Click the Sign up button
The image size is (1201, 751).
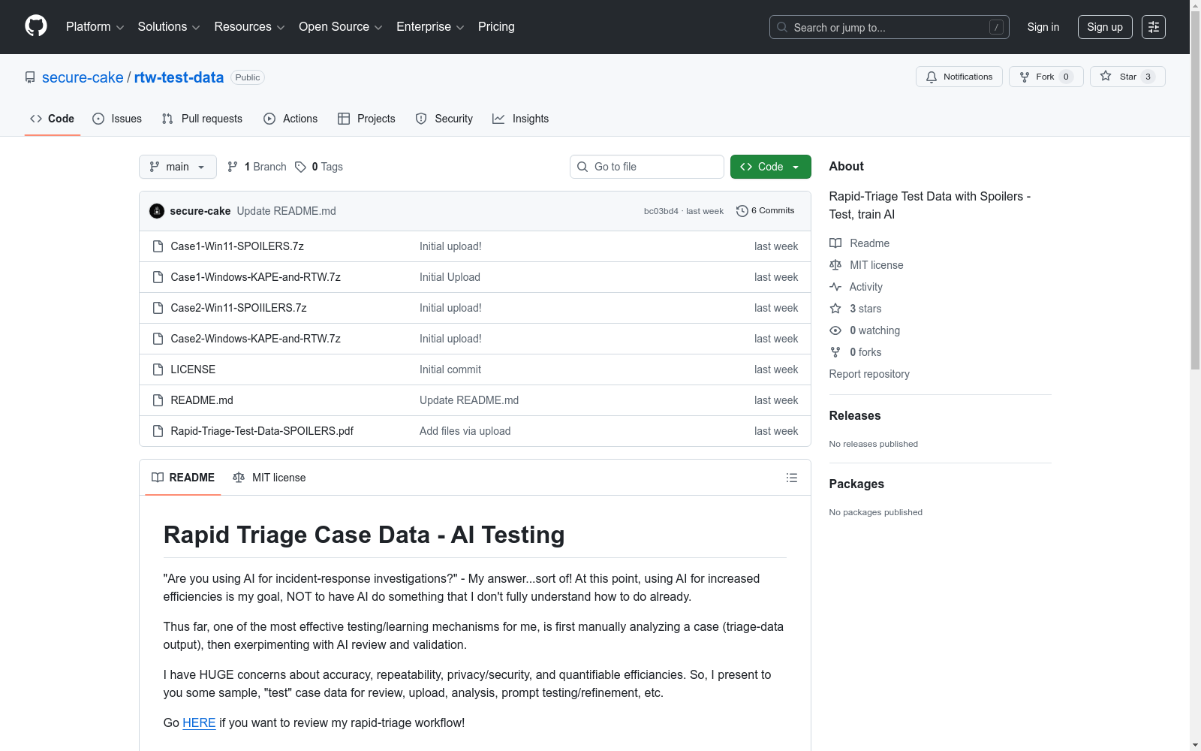1105,27
